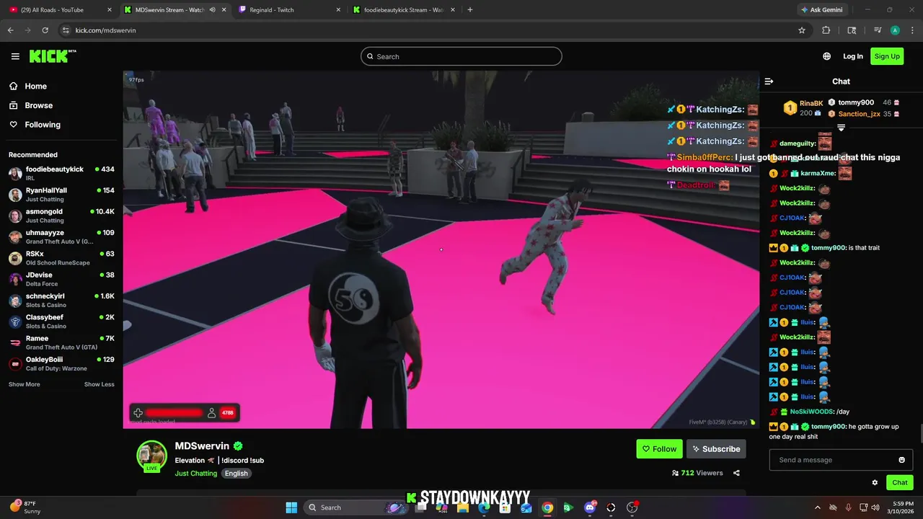
Task: Share the stream via share icon
Action: (736, 473)
